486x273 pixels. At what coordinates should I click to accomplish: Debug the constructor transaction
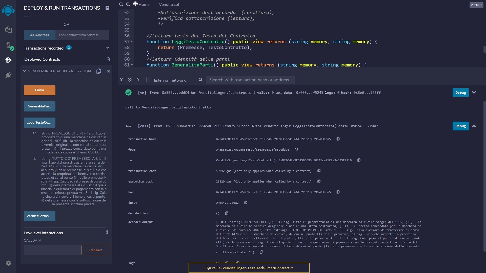pyautogui.click(x=460, y=93)
